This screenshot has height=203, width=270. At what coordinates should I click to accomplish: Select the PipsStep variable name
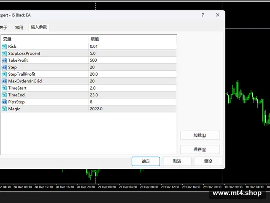tap(16, 102)
